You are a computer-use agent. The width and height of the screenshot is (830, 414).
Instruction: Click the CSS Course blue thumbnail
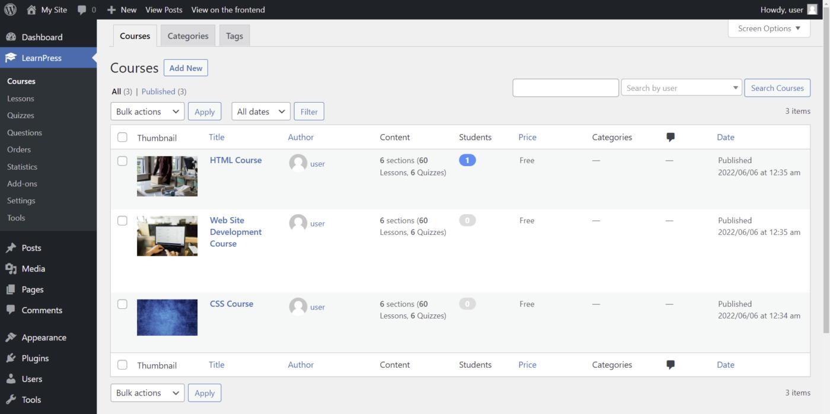point(167,317)
